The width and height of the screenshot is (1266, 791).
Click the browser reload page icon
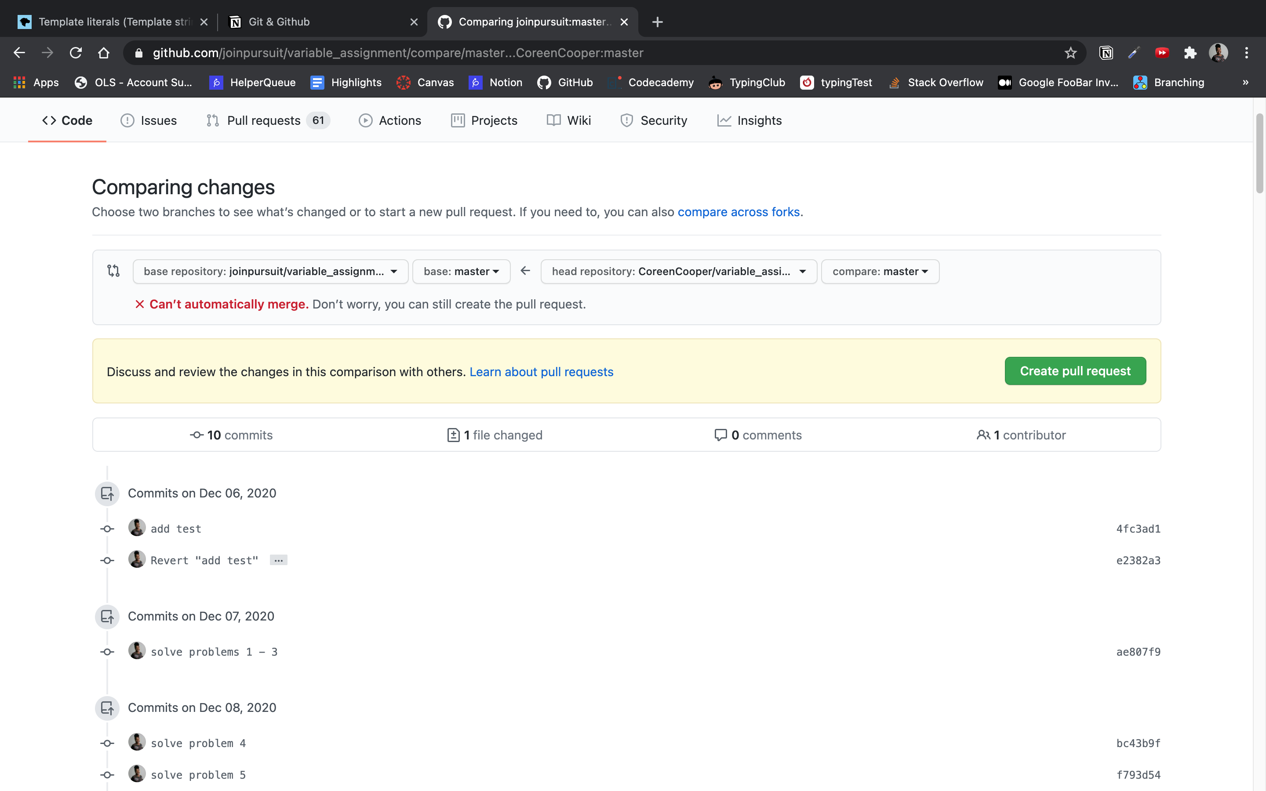(x=76, y=53)
